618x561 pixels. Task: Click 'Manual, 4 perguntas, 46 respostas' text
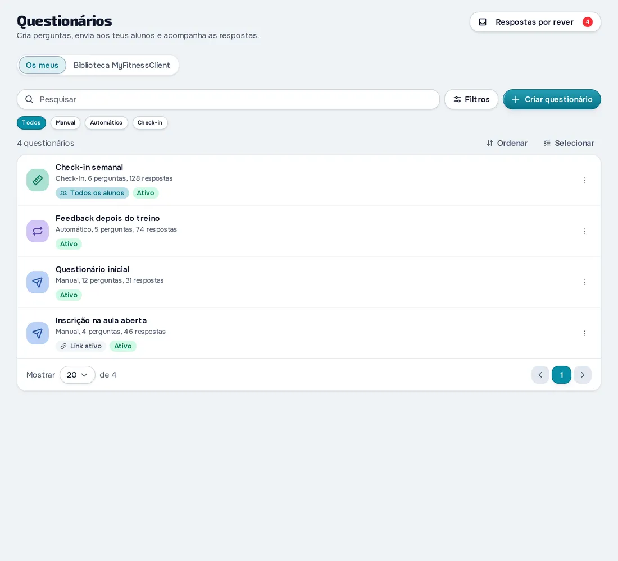pyautogui.click(x=110, y=332)
